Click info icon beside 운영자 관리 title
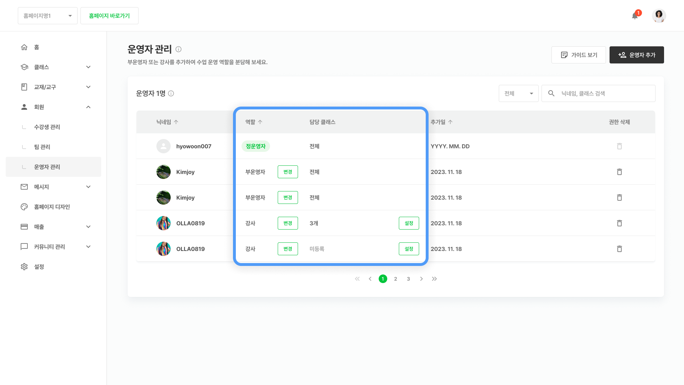Viewport: 684px width, 385px height. (x=178, y=49)
